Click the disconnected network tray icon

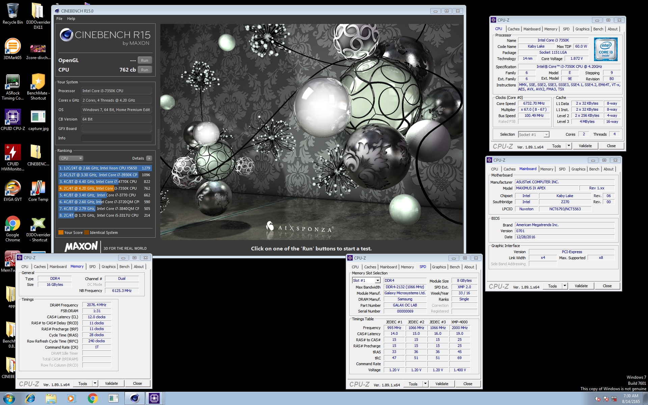[614, 399]
